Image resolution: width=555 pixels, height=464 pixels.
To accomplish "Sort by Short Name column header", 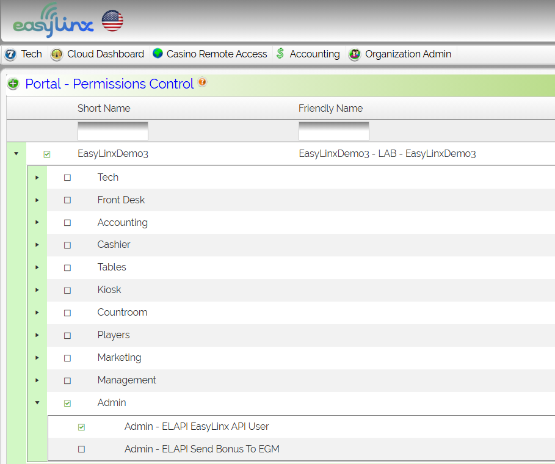I will pos(104,108).
